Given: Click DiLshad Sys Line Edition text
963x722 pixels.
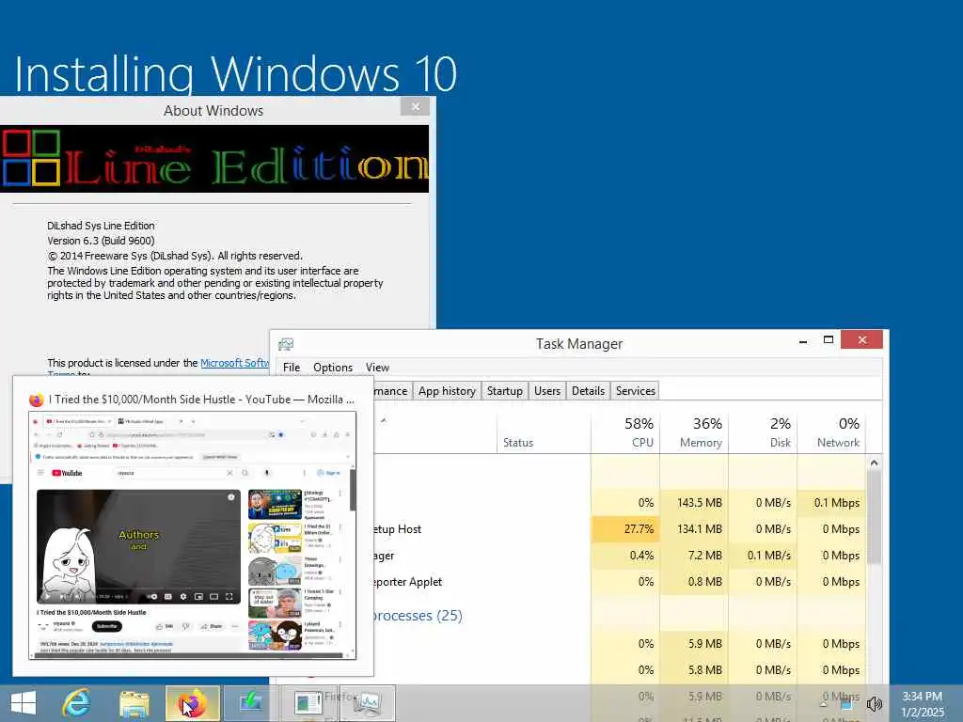Looking at the screenshot, I should (101, 226).
